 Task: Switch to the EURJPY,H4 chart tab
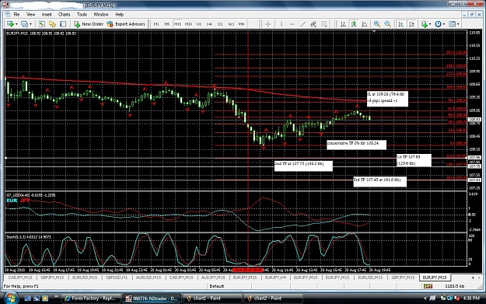pos(275,278)
